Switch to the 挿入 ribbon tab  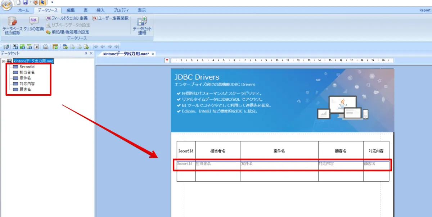100,10
